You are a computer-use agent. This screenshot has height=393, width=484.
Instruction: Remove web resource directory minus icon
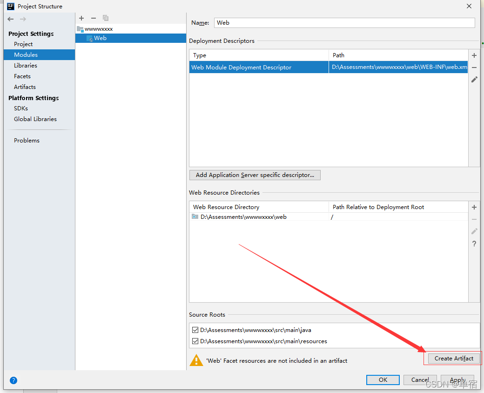474,219
